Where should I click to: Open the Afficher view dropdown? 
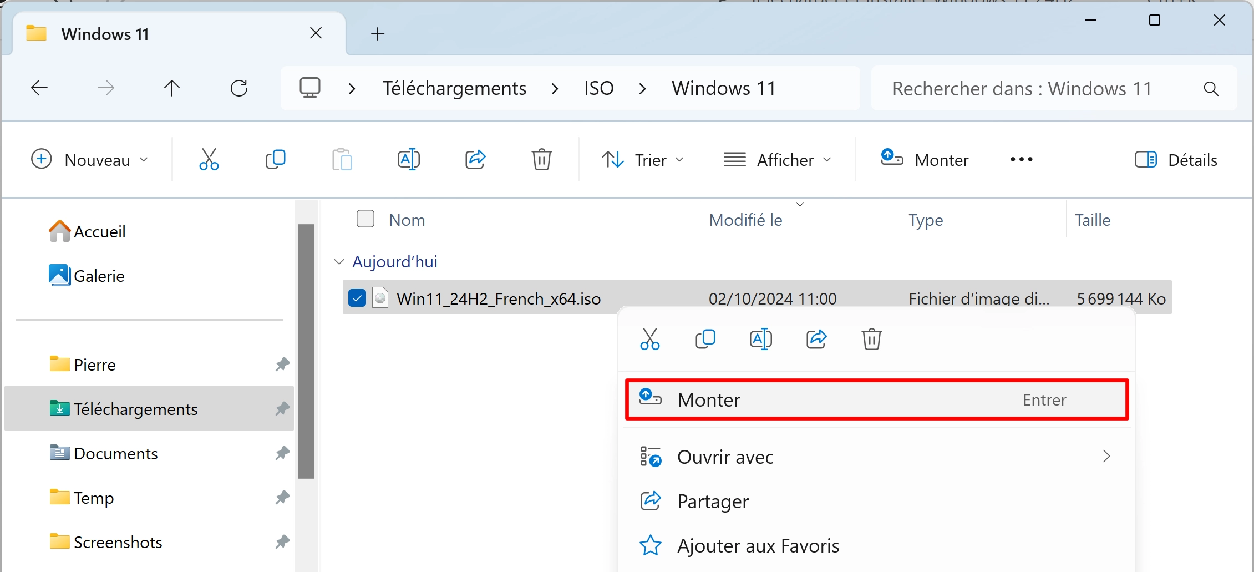pyautogui.click(x=778, y=160)
